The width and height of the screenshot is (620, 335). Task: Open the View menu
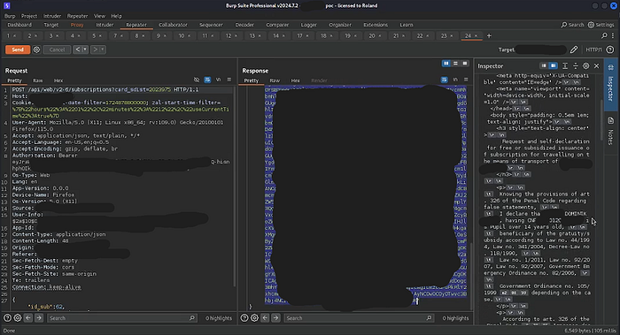click(99, 16)
